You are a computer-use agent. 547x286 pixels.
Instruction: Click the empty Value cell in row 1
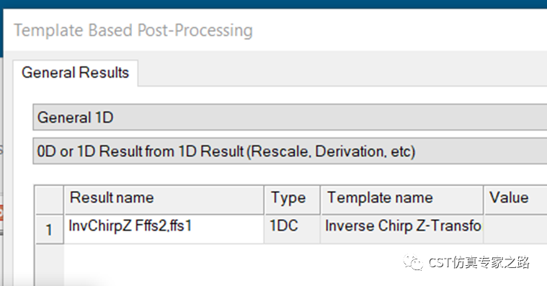[x=515, y=229]
